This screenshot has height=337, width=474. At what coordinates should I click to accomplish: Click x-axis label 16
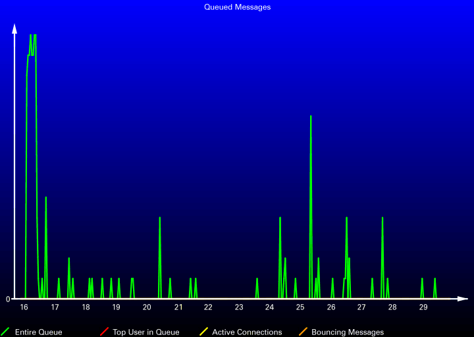point(24,307)
